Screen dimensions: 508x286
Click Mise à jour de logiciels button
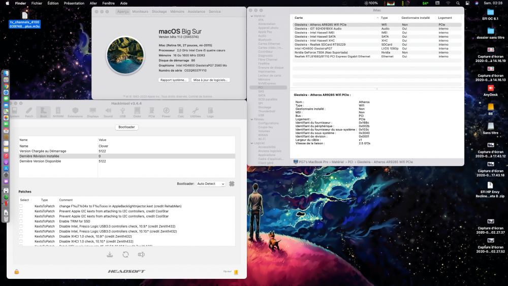[210, 80]
